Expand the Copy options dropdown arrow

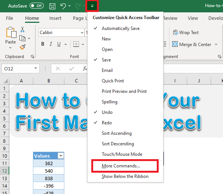(29, 38)
